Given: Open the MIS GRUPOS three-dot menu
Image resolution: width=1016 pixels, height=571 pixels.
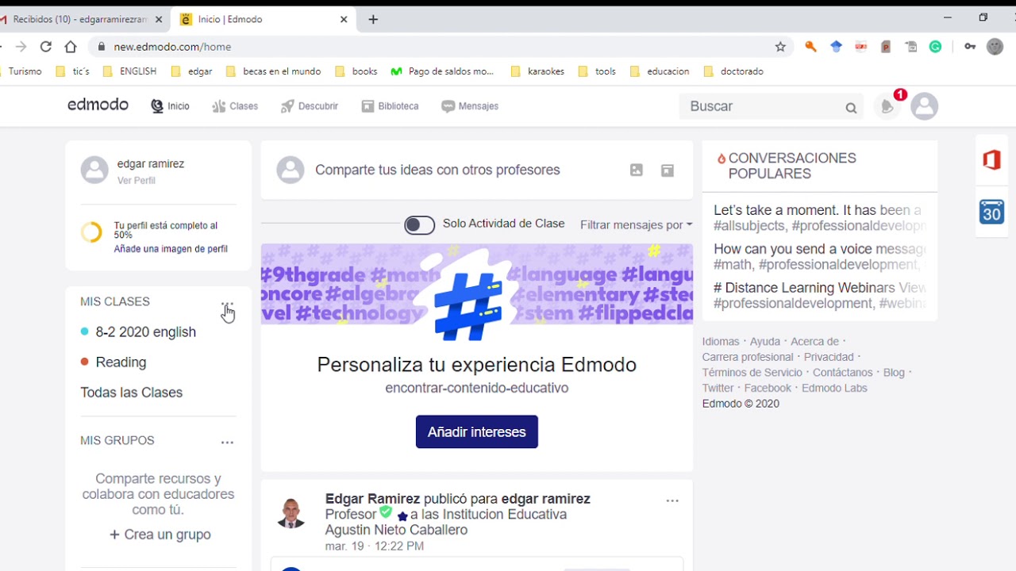Looking at the screenshot, I should coord(227,443).
